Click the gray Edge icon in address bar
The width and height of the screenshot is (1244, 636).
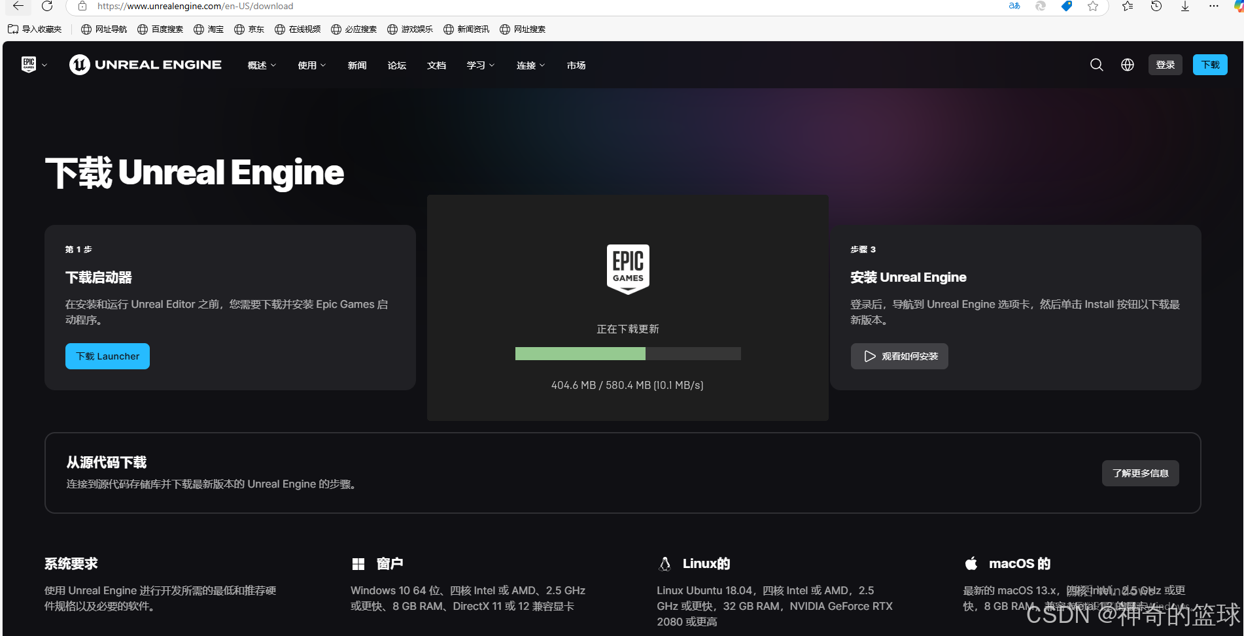pyautogui.click(x=1041, y=6)
